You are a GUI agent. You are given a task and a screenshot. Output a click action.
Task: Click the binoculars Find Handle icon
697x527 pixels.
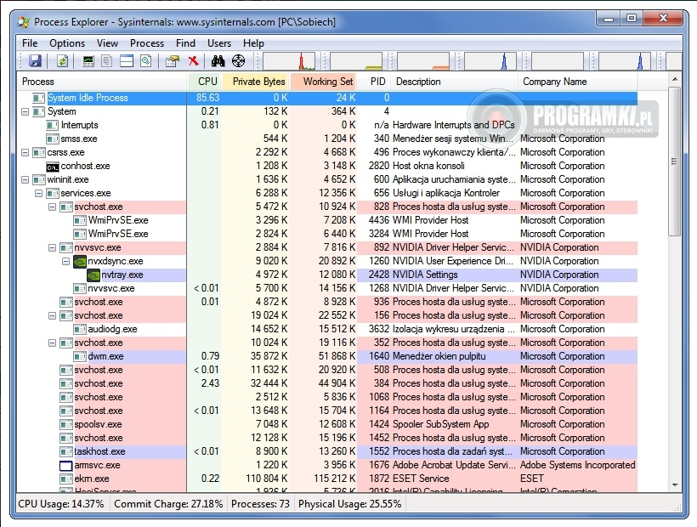(x=218, y=61)
